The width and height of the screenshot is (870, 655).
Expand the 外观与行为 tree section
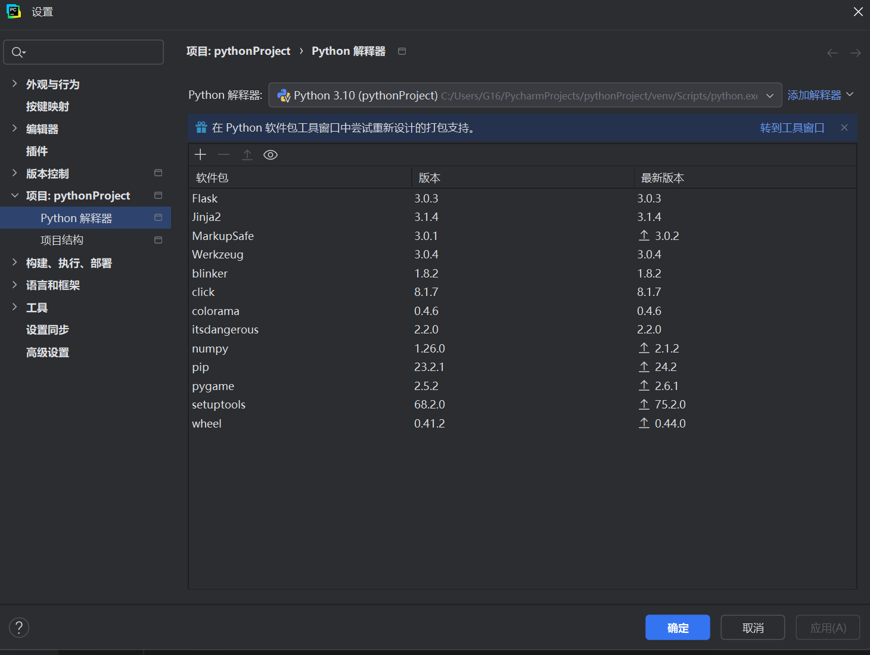tap(15, 84)
